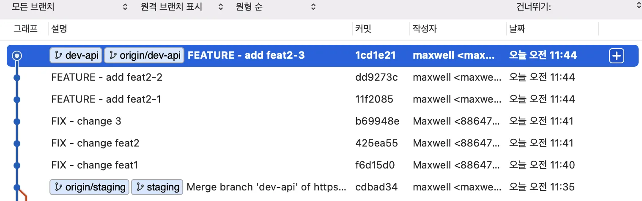Click the 날짜 column header
642x201 pixels.
coord(517,29)
